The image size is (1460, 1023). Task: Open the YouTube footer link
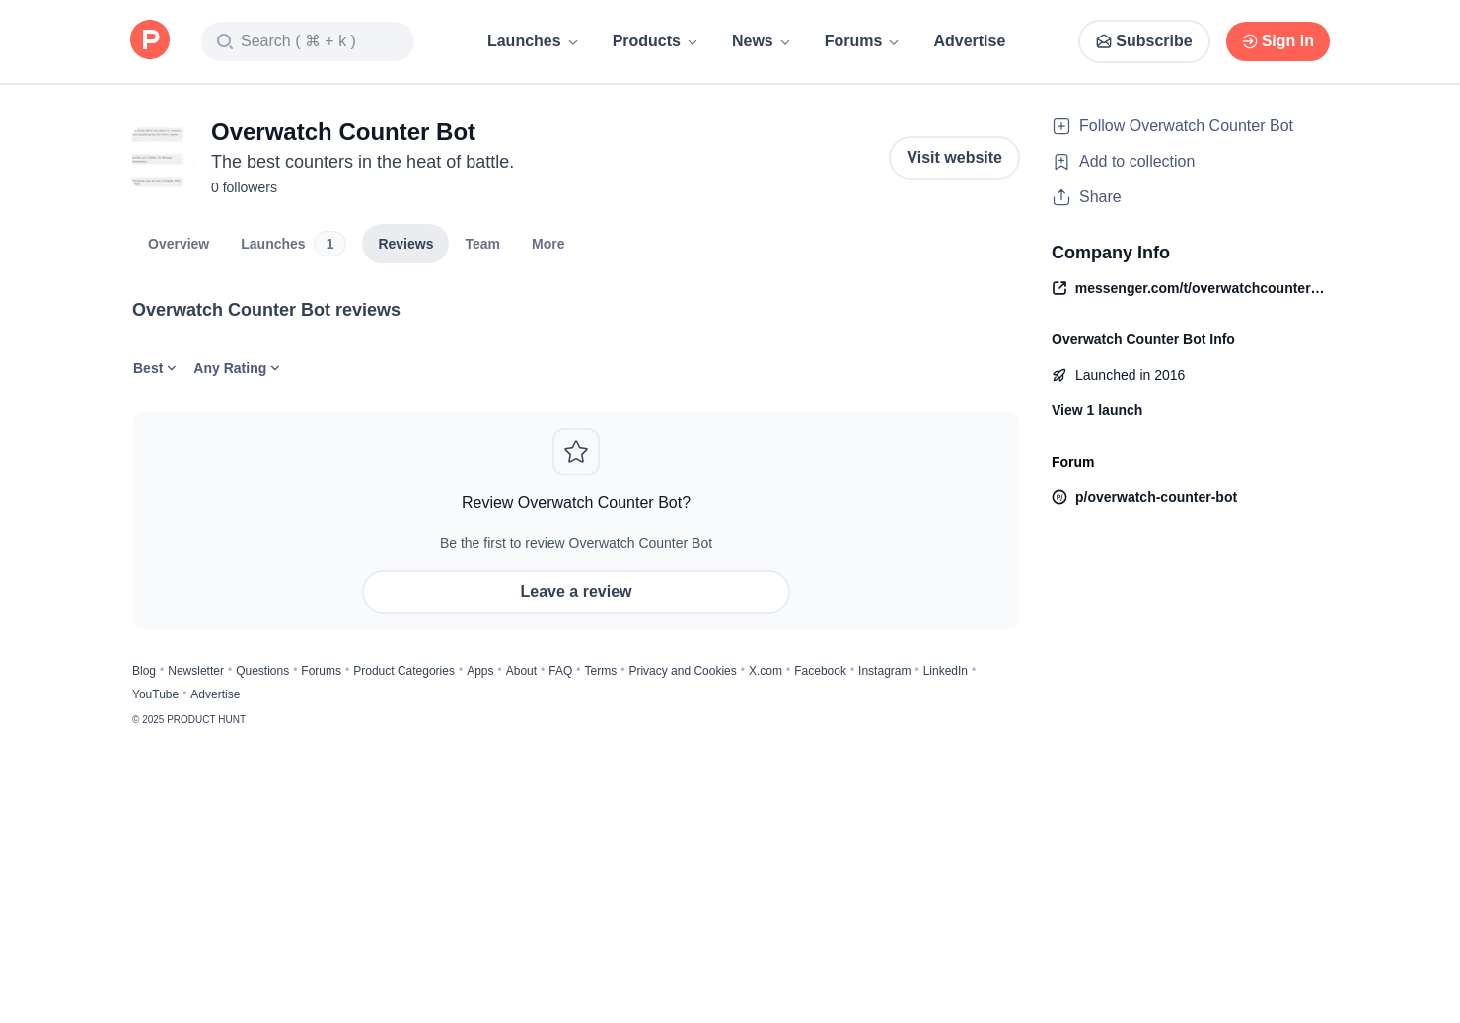click(x=155, y=694)
